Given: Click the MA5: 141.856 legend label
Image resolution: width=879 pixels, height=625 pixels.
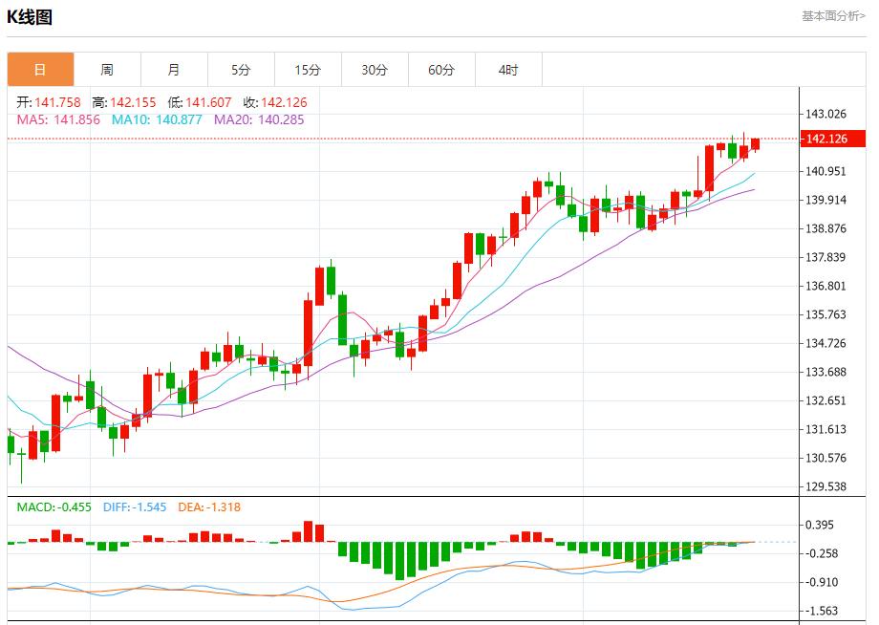Looking at the screenshot, I should click(58, 119).
